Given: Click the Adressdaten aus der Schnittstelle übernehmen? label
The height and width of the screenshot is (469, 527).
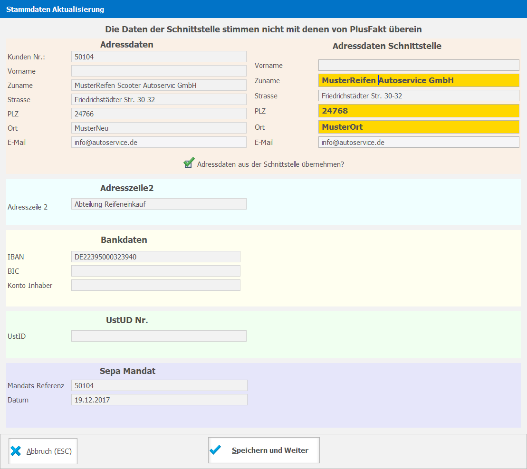Looking at the screenshot, I should pyautogui.click(x=270, y=164).
